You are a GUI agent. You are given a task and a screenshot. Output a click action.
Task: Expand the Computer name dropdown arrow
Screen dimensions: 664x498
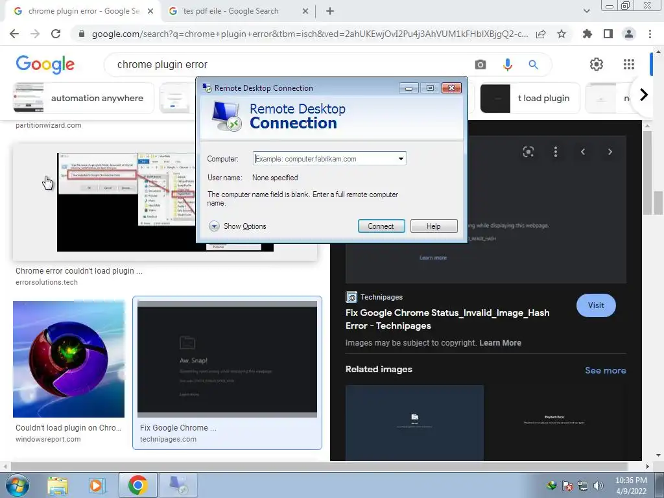point(401,159)
